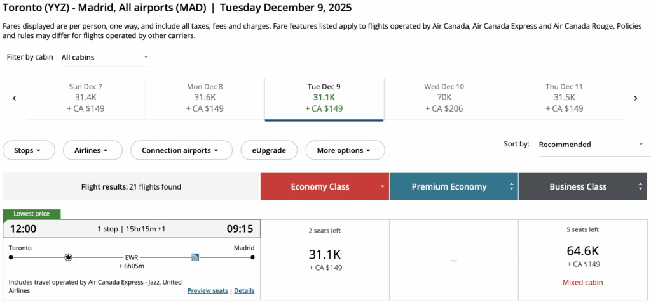Open the Preview seats link
Image resolution: width=651 pixels, height=303 pixels.
pos(207,291)
